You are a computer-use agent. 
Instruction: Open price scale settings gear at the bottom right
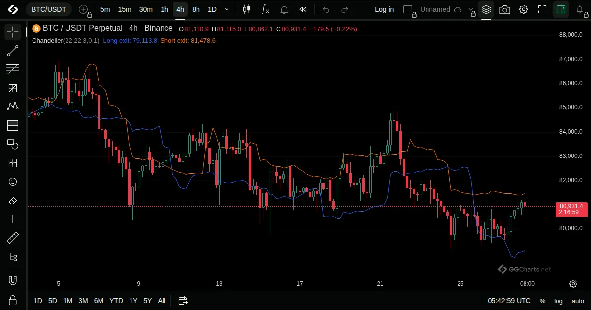click(x=573, y=284)
